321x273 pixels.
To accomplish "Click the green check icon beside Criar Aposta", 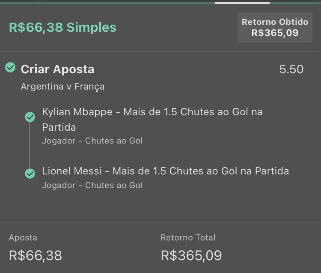I will coord(10,67).
